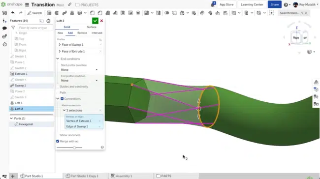Select the Shell tool icon
The image size is (320, 179).
tap(123, 13)
